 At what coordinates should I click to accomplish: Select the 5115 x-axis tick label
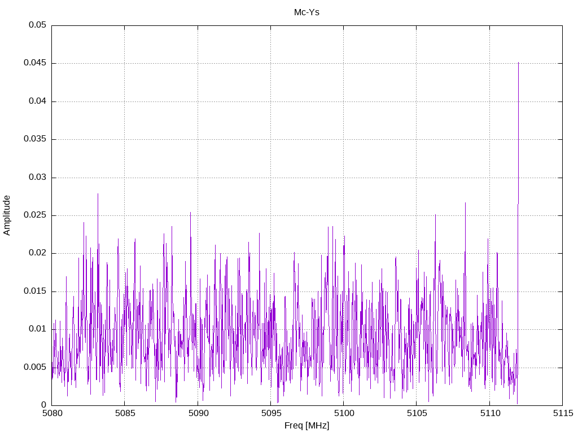coord(562,413)
